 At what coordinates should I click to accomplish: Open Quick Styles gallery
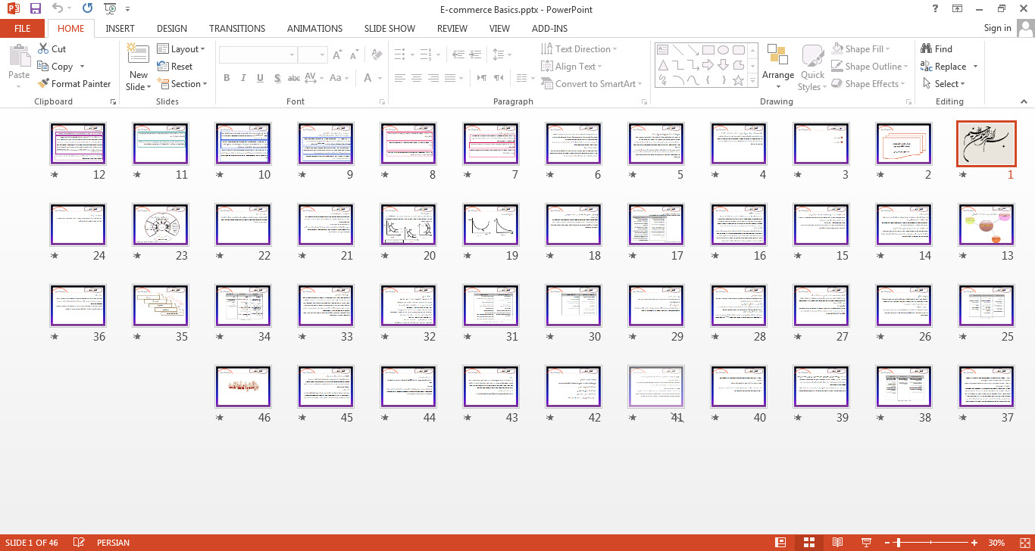coord(812,67)
